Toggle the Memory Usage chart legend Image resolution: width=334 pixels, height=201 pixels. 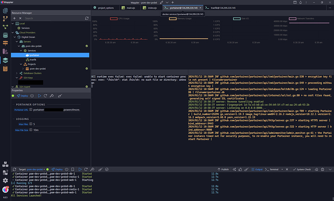180,18
